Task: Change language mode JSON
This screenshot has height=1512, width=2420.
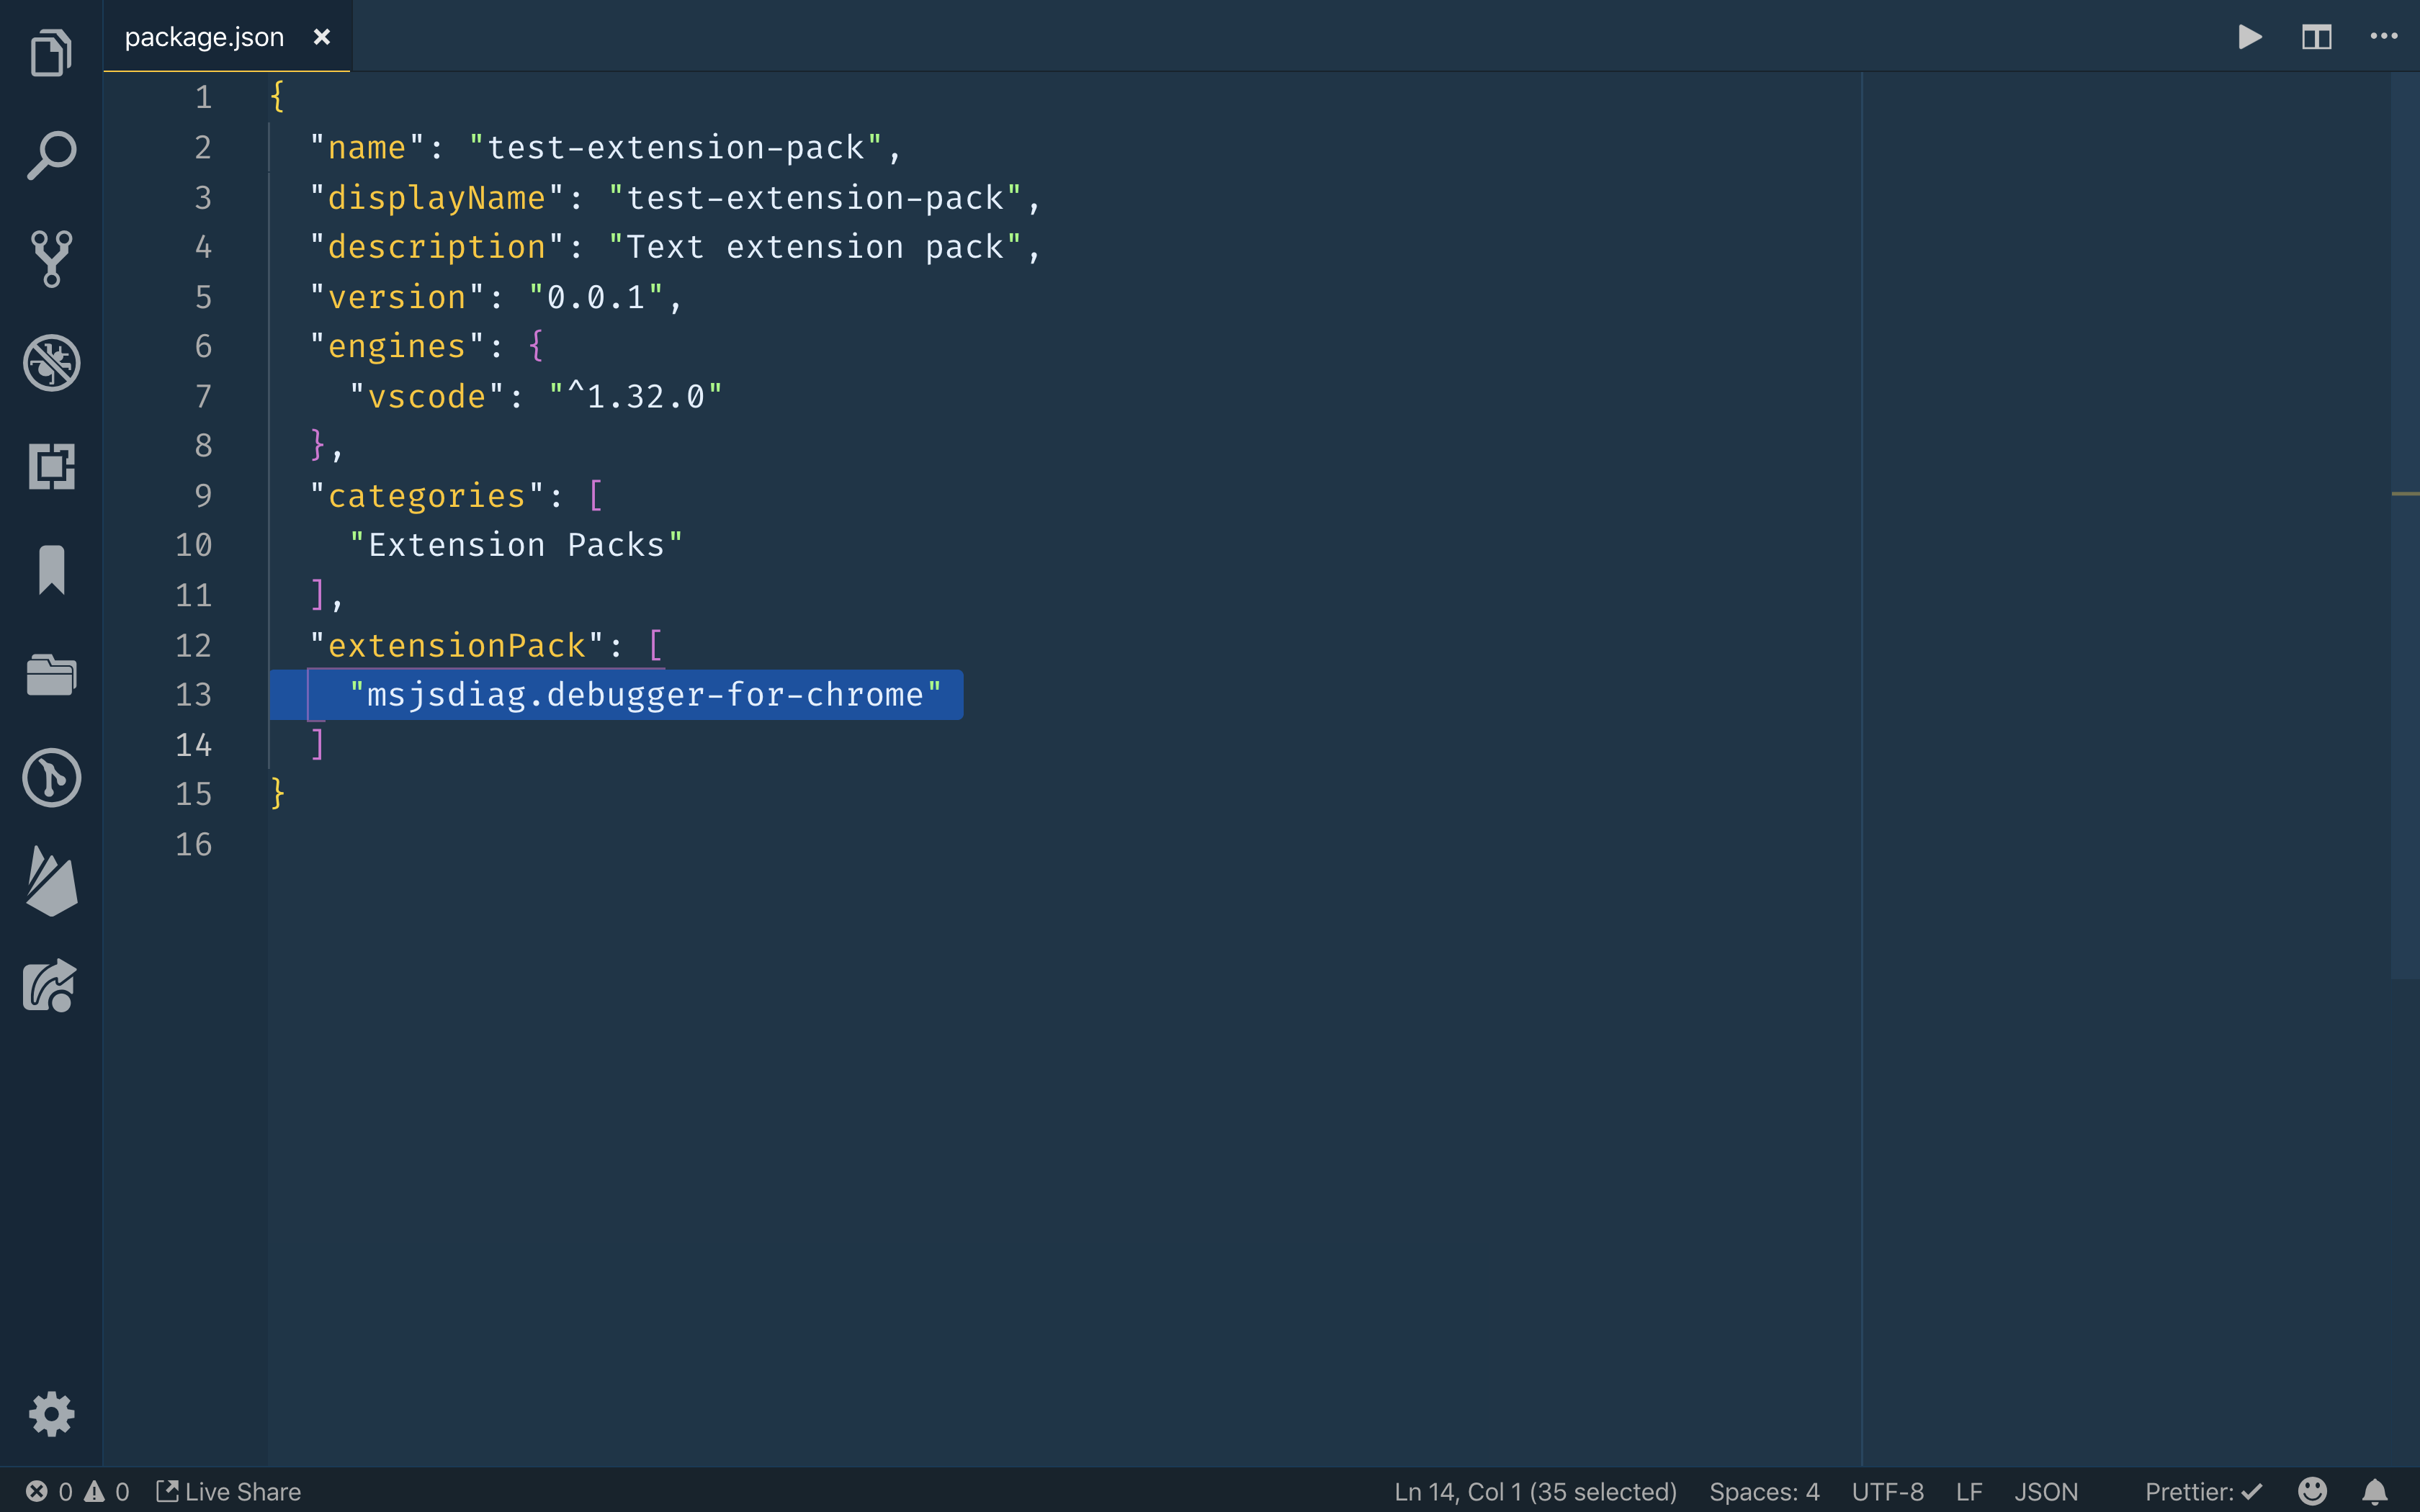Action: click(2046, 1492)
